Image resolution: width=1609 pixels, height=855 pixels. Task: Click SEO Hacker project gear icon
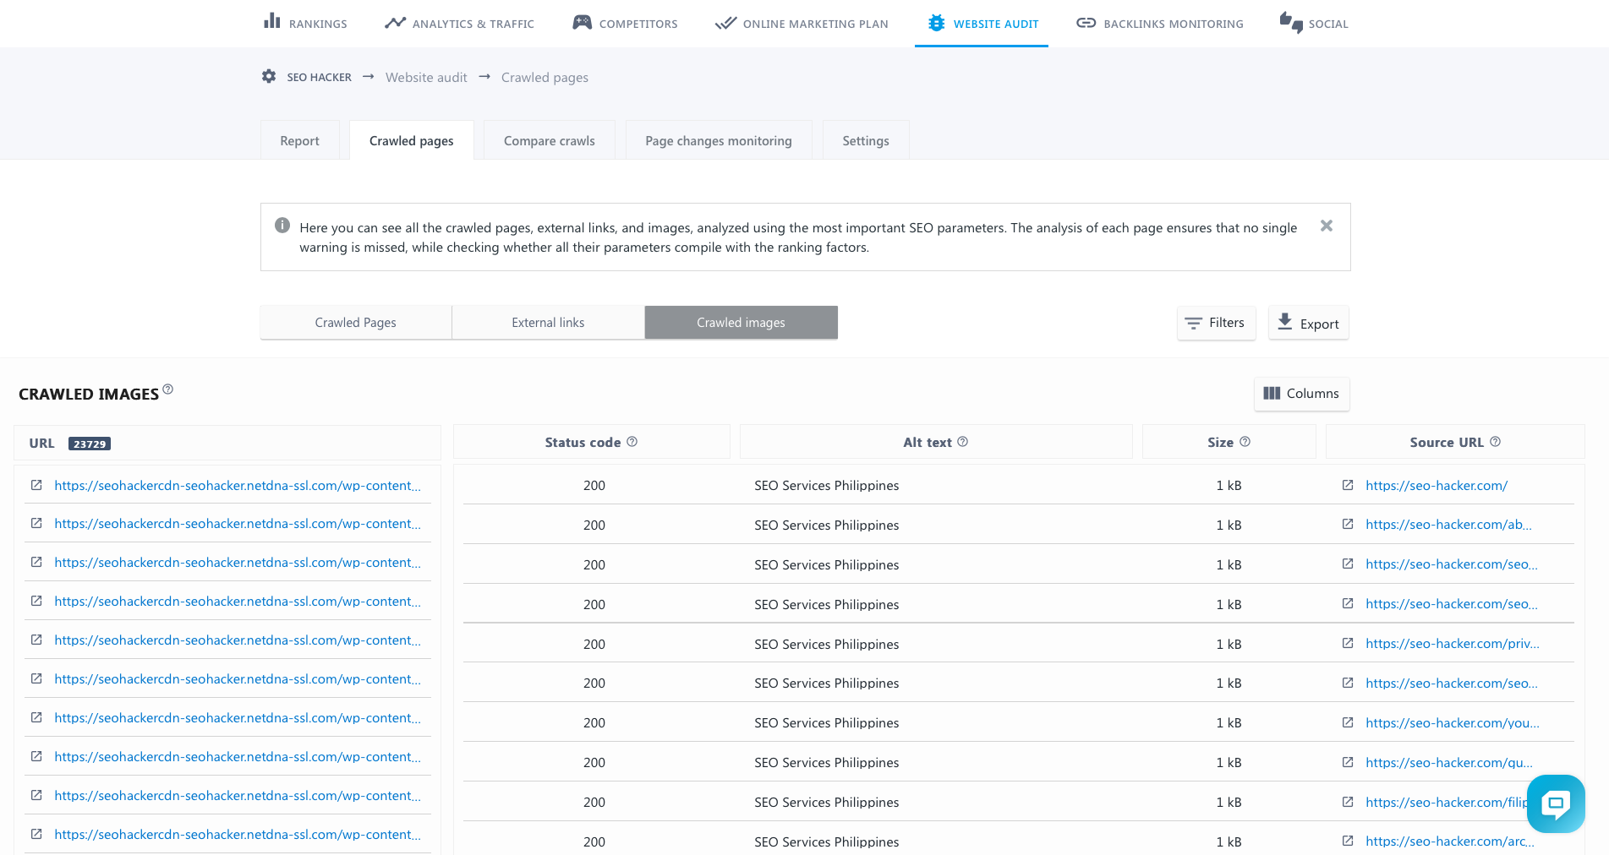coord(269,77)
